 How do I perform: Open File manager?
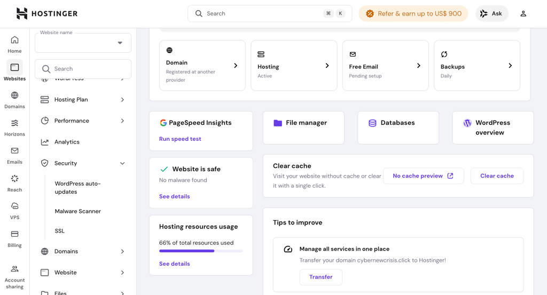point(303,127)
